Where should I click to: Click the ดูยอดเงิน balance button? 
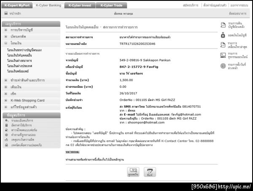click(x=133, y=172)
